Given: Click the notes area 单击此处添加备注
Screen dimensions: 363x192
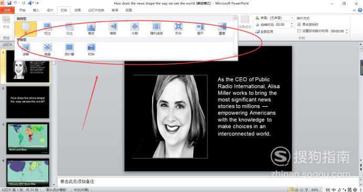Looking at the screenshot, I should pyautogui.click(x=77, y=182).
